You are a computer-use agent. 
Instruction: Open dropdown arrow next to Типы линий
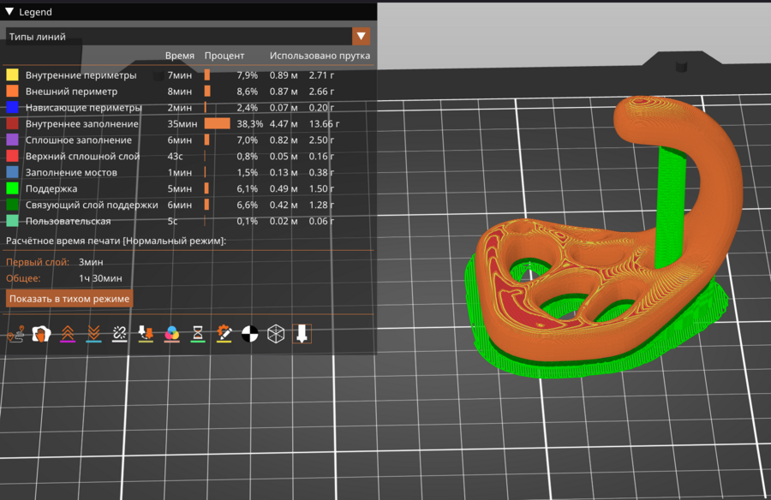click(x=362, y=36)
